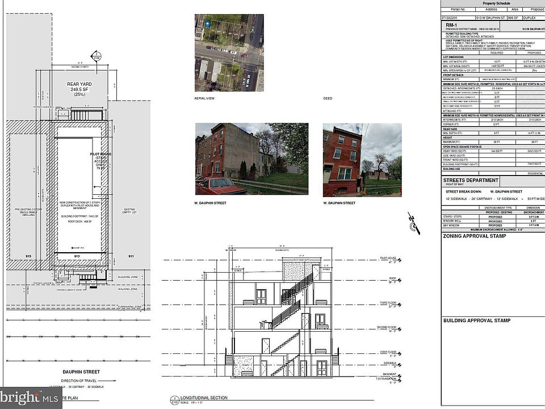Click the 'DEED' label
Screen dimensions: 545x409
[x=328, y=98]
